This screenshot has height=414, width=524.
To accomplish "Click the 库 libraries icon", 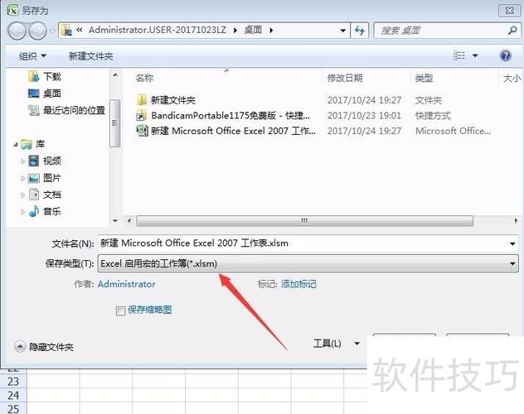I will (27, 144).
